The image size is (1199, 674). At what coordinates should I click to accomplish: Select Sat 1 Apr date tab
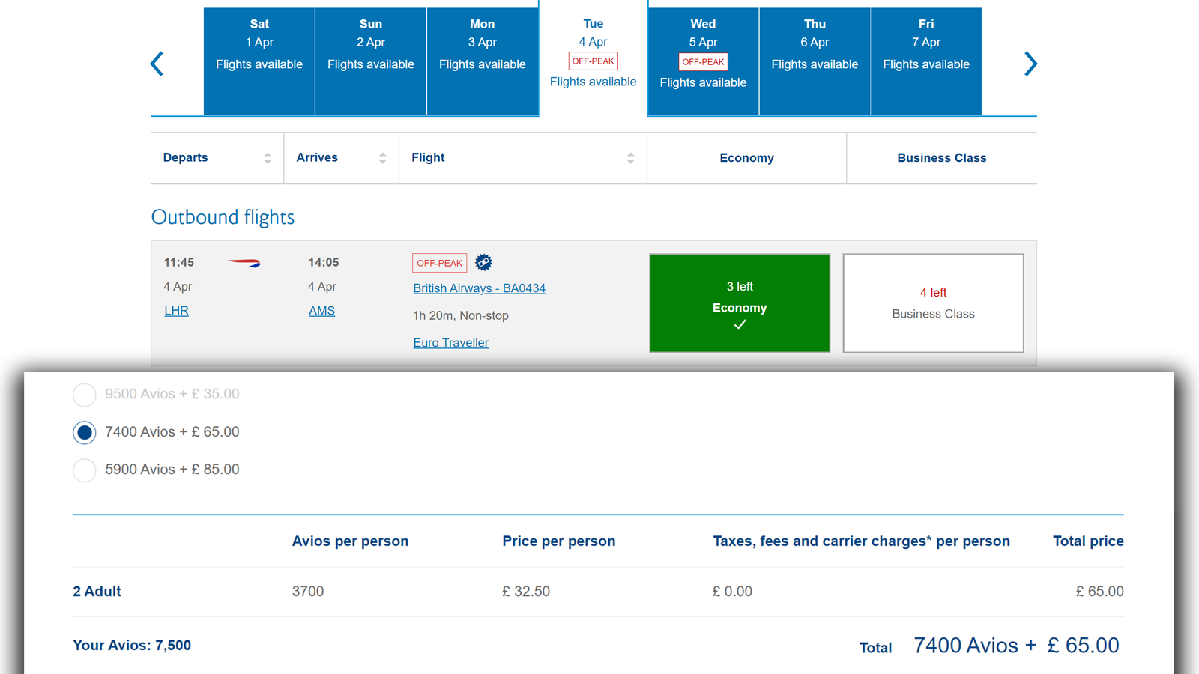(259, 61)
